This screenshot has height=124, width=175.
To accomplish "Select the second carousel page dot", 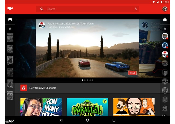I will pyautogui.click(x=85, y=80).
